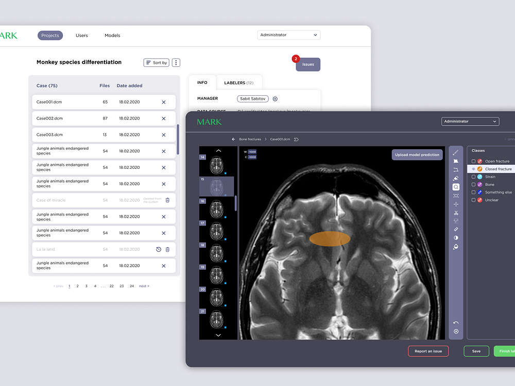Click the Bone fractures breadcrumb
The image size is (515, 386).
point(250,139)
